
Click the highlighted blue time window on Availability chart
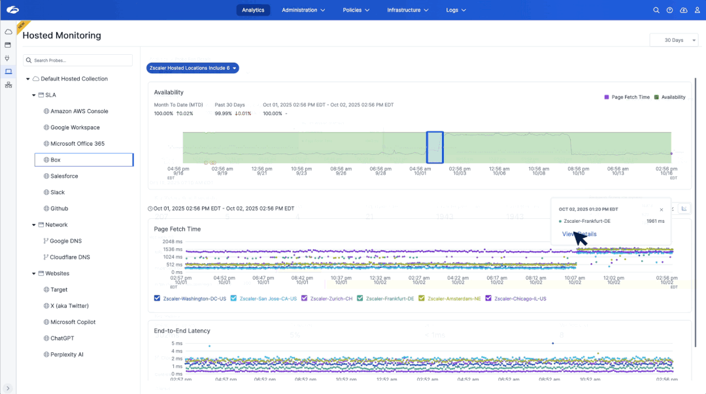(x=435, y=147)
